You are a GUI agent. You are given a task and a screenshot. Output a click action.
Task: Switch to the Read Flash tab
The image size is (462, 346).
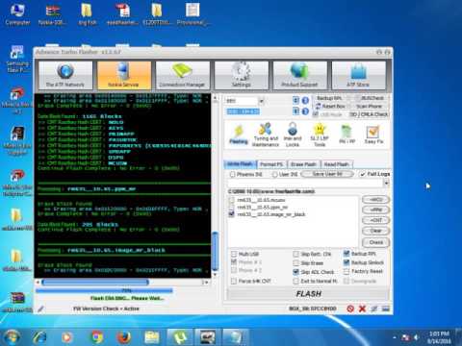coord(336,164)
